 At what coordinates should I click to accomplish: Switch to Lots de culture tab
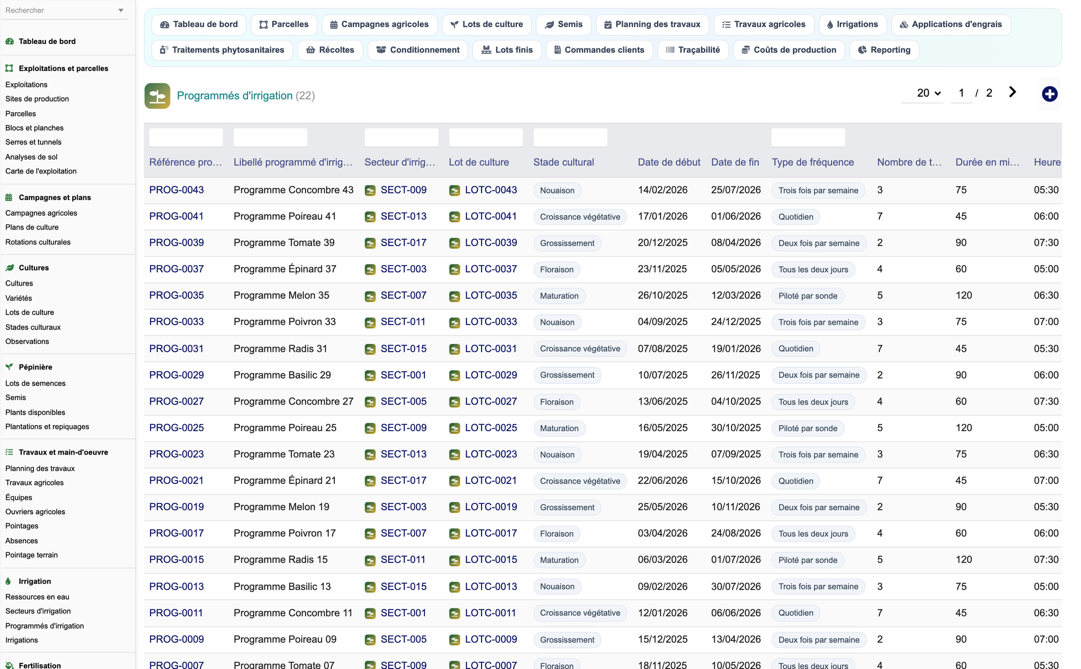click(487, 24)
